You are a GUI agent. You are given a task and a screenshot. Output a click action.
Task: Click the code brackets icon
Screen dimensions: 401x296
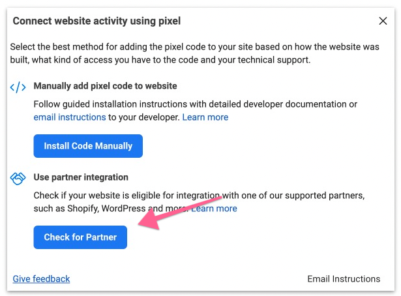(18, 87)
